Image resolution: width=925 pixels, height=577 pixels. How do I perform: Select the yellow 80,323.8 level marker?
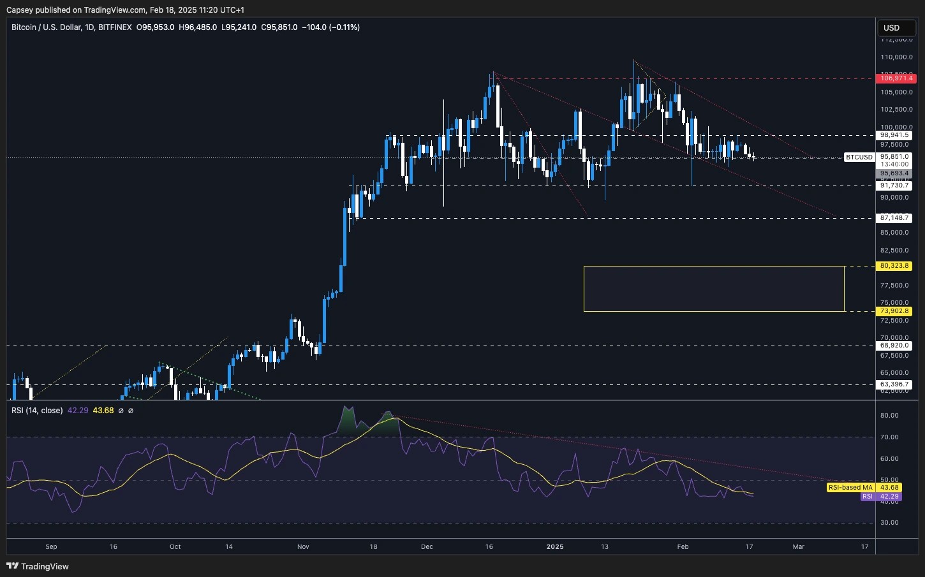click(x=894, y=266)
